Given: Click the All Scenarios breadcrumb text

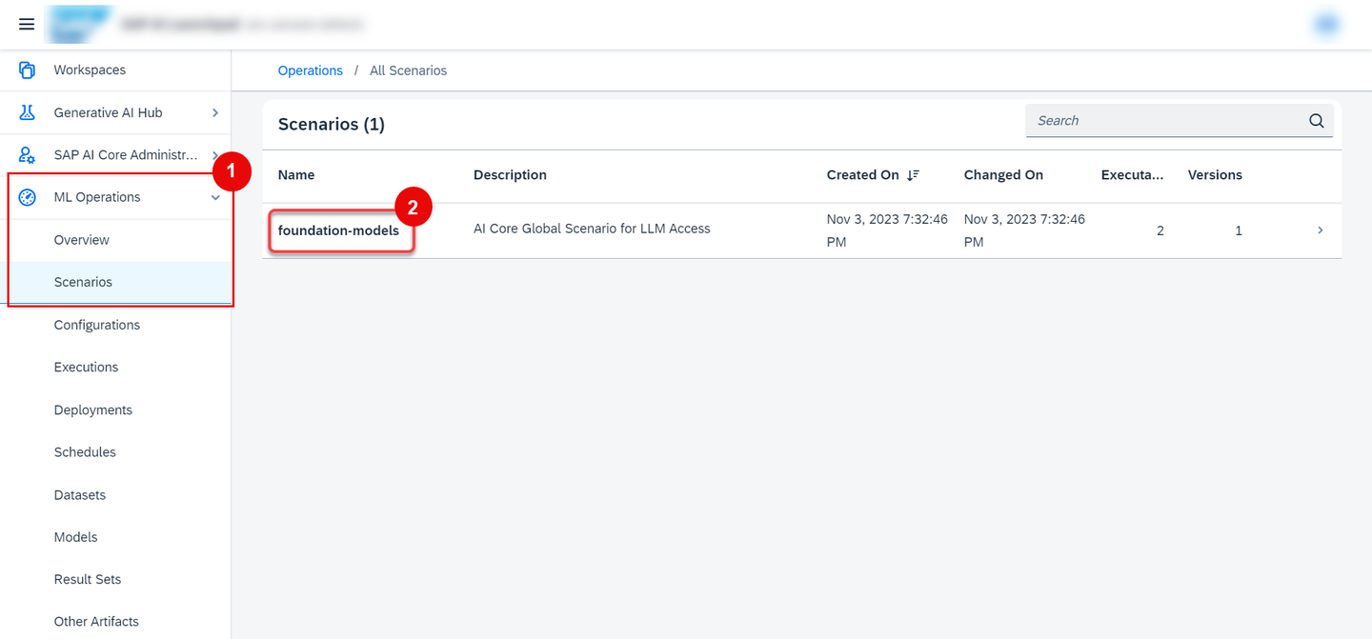Looking at the screenshot, I should tap(408, 70).
